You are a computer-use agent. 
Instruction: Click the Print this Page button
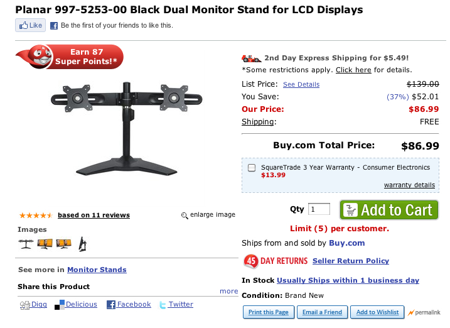[x=268, y=312]
